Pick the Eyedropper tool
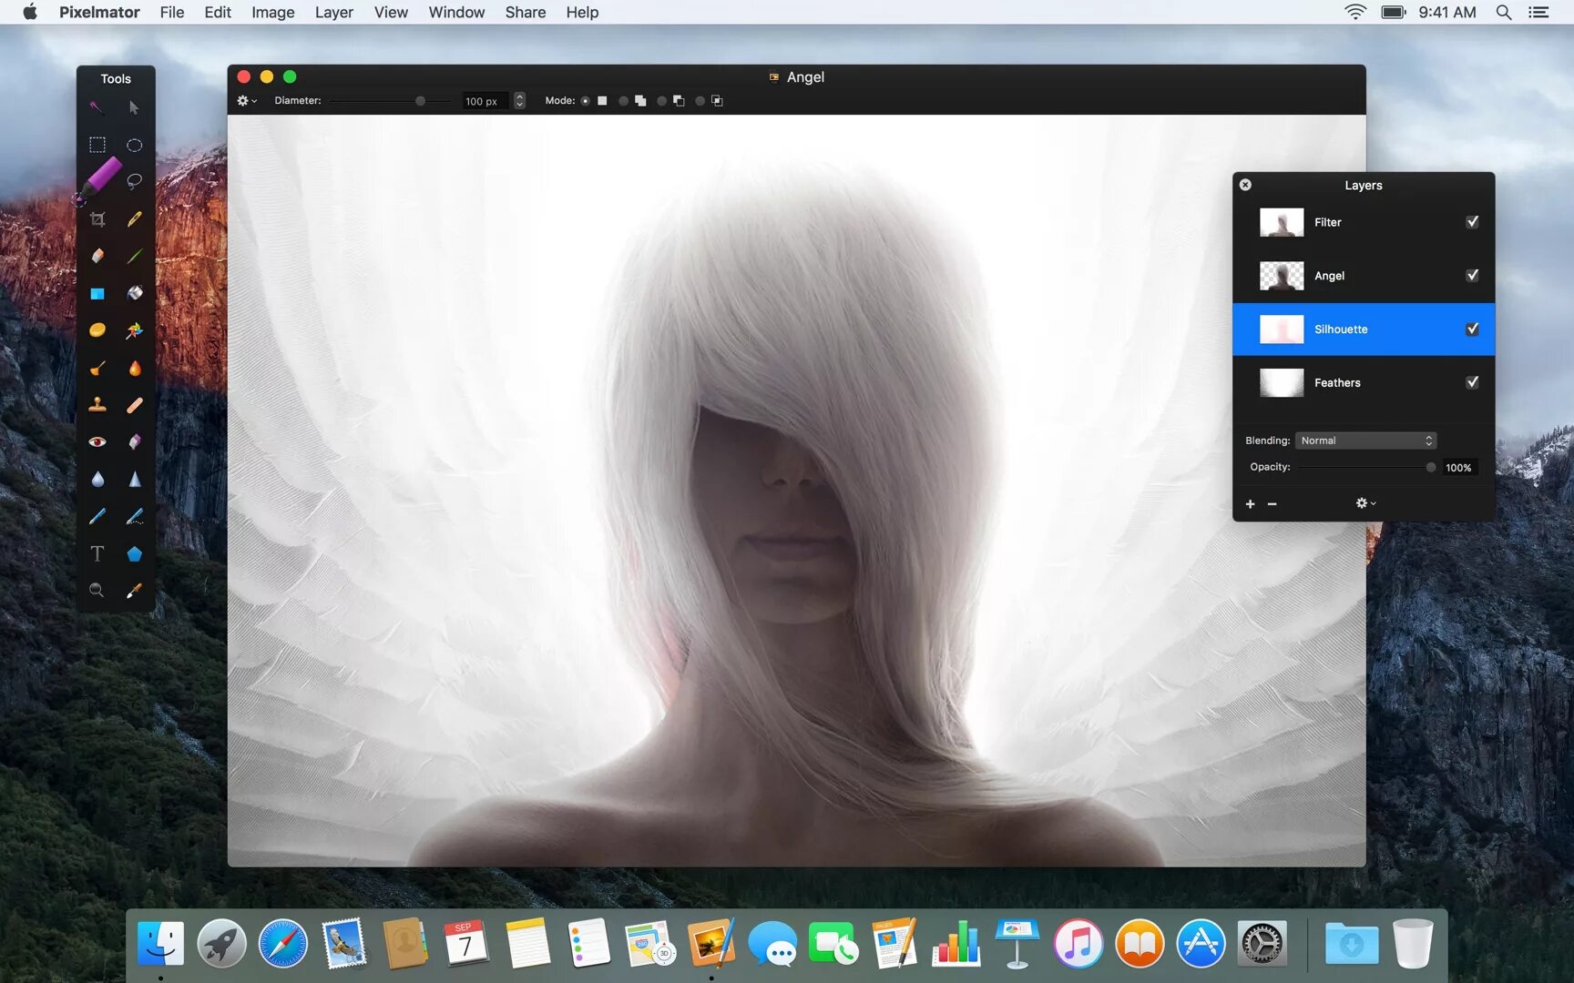This screenshot has width=1574, height=983. (134, 591)
